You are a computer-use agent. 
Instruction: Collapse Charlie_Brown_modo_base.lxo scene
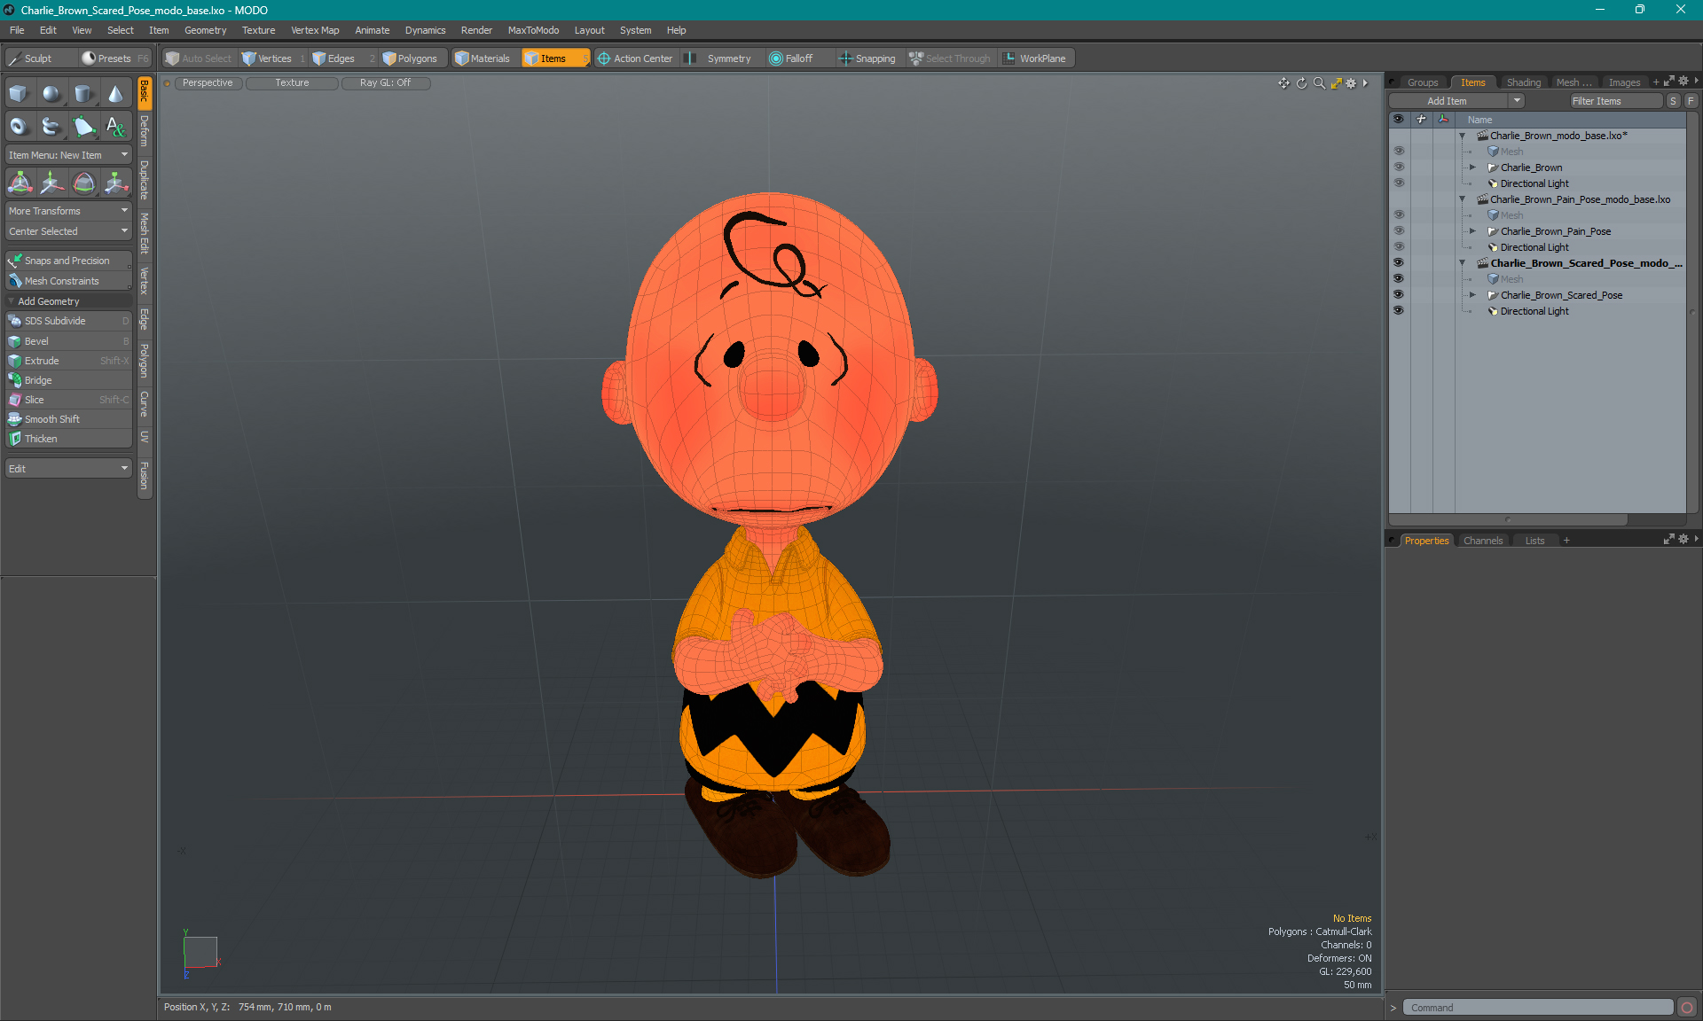1462,136
